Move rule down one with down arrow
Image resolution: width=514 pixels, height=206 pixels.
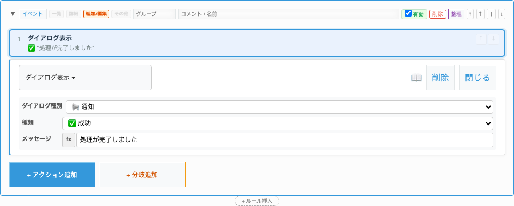tap(491, 14)
